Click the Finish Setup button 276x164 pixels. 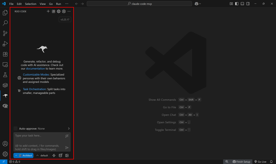(x=241, y=161)
